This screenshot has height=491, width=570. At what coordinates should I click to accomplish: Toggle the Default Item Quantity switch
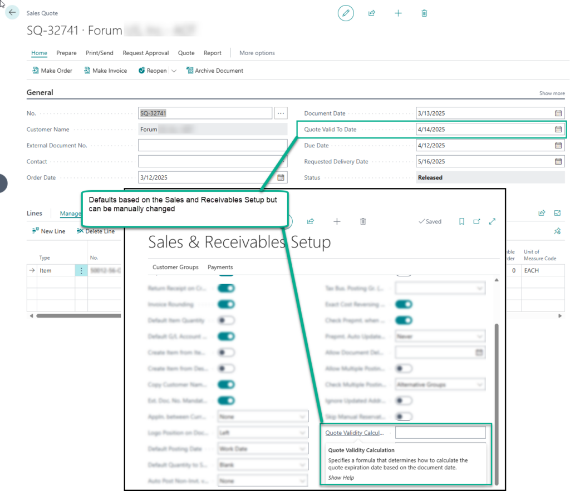pos(226,321)
